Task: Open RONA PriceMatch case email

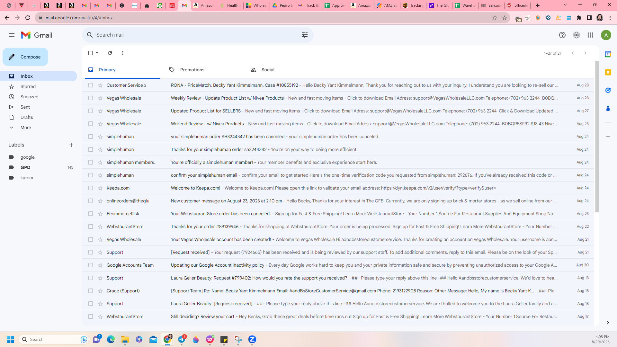Action: pyautogui.click(x=338, y=85)
